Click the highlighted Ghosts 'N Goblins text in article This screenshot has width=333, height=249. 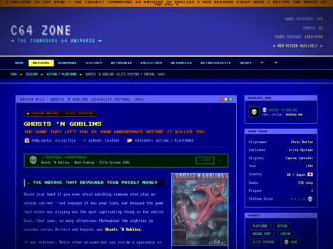click(123, 229)
